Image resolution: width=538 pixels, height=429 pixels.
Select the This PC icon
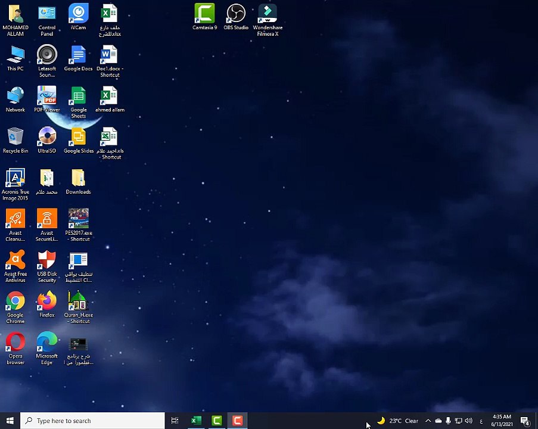pyautogui.click(x=15, y=58)
